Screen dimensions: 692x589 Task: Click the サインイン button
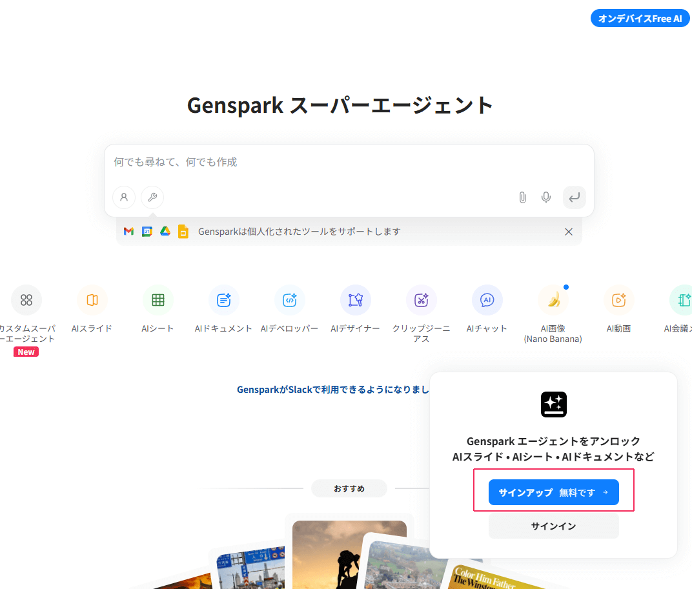(x=553, y=526)
